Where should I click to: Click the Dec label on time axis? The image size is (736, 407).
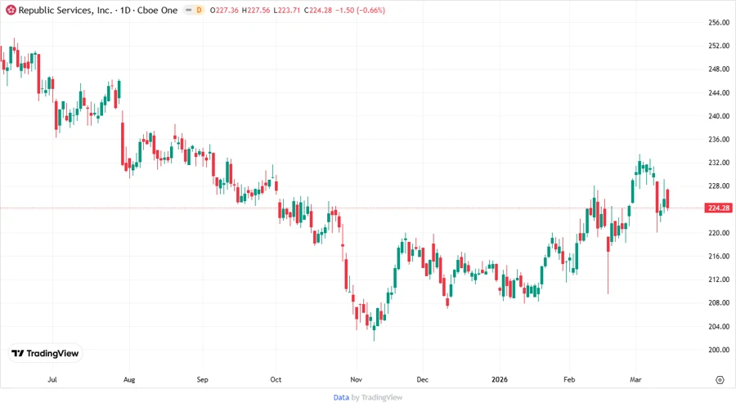tap(423, 379)
